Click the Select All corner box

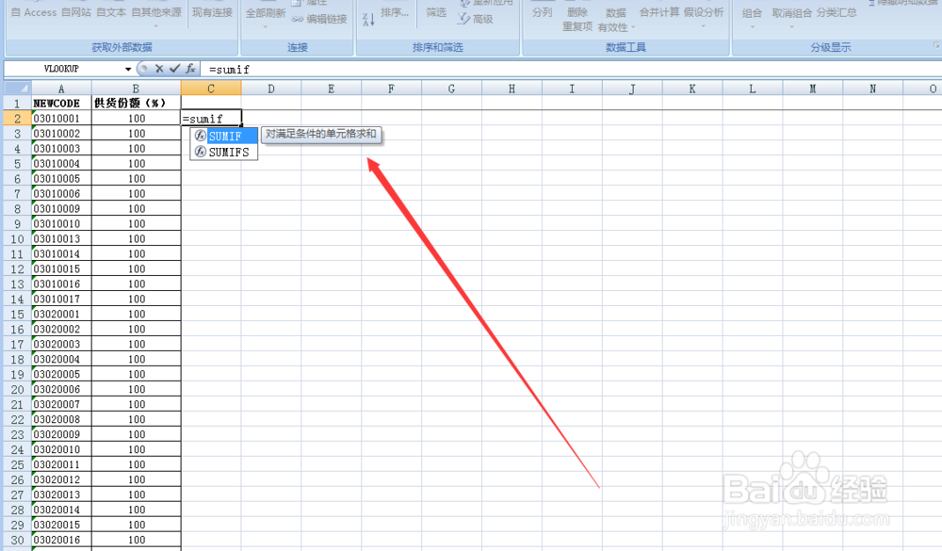[17, 89]
